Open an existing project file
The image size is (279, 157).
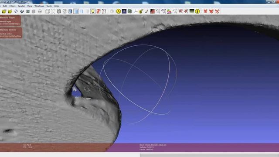(x=4, y=11)
